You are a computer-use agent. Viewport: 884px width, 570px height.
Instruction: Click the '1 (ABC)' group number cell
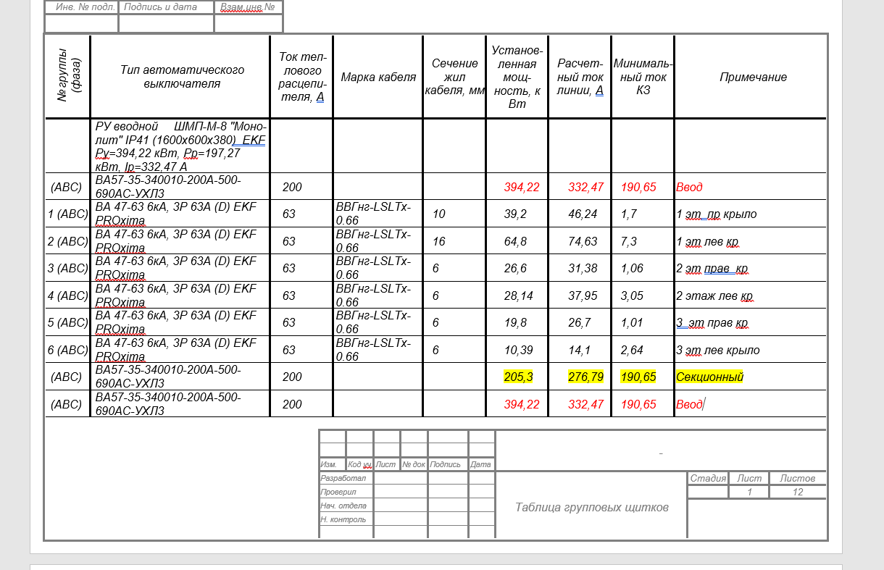coord(67,214)
